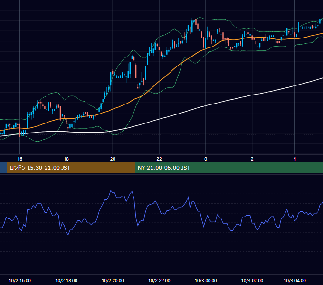Click the London session bar 15:30-21:00 JST
Image resolution: width=323 pixels, height=285 pixels.
click(71, 168)
